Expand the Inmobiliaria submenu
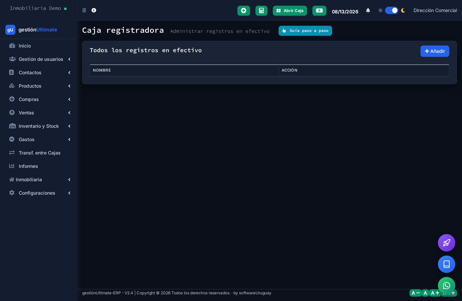This screenshot has width=462, height=301. click(38, 180)
